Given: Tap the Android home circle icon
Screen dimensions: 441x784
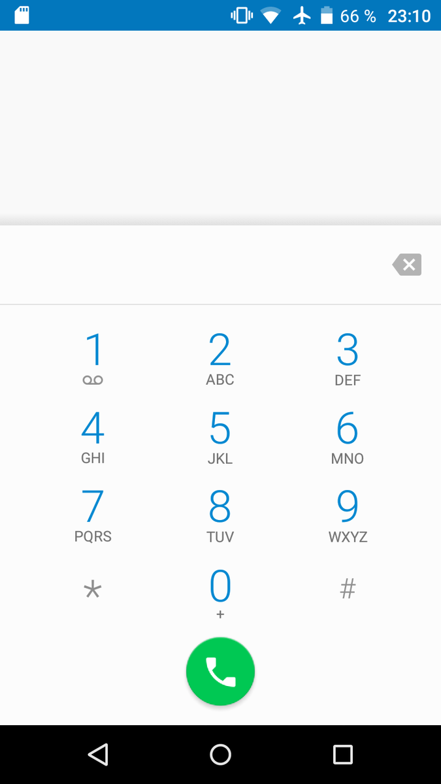Looking at the screenshot, I should tap(220, 755).
